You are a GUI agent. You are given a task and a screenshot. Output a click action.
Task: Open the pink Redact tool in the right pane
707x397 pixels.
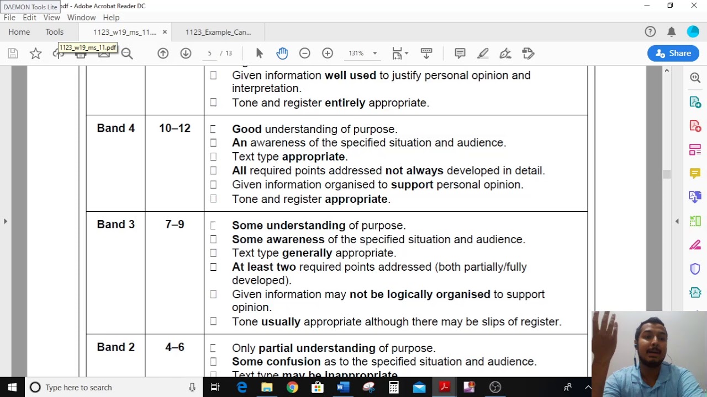[x=695, y=245]
